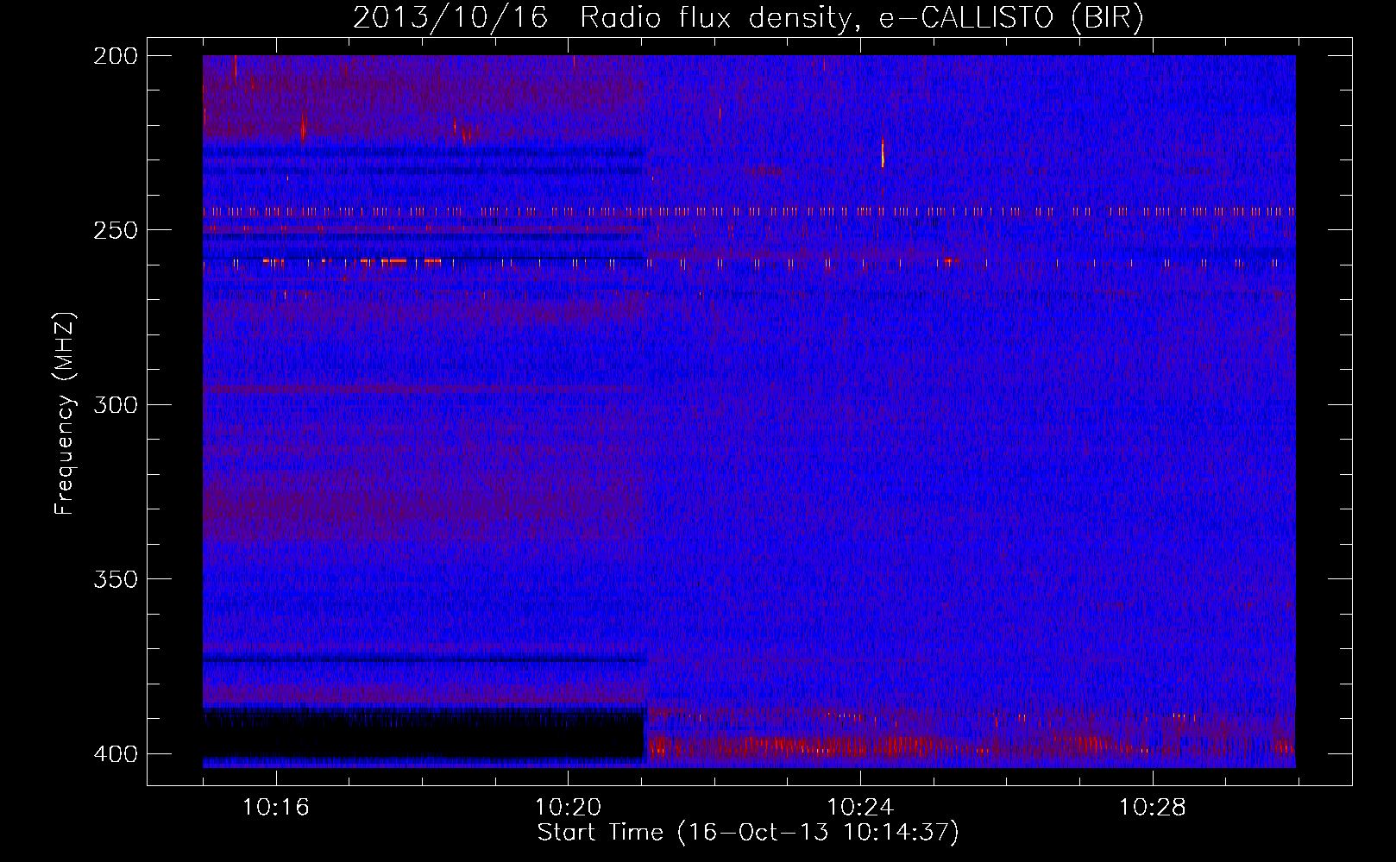Click the 350 frequency tick label
The image size is (1396, 862).
pyautogui.click(x=116, y=578)
